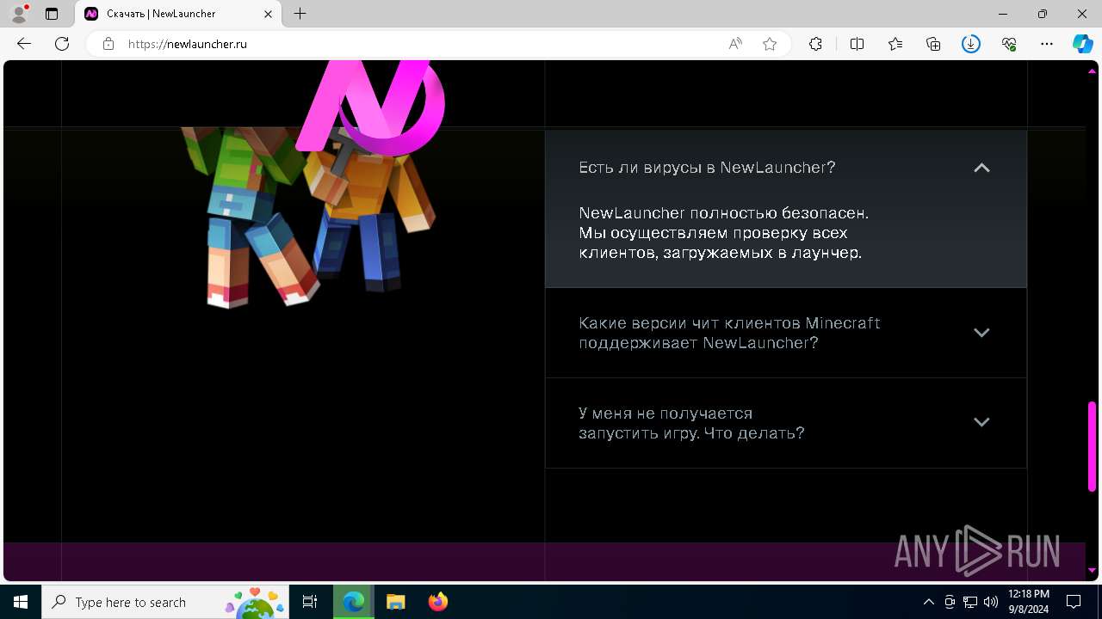Open the network status tray icon
Viewport: 1102px width, 619px height.
pyautogui.click(x=970, y=602)
